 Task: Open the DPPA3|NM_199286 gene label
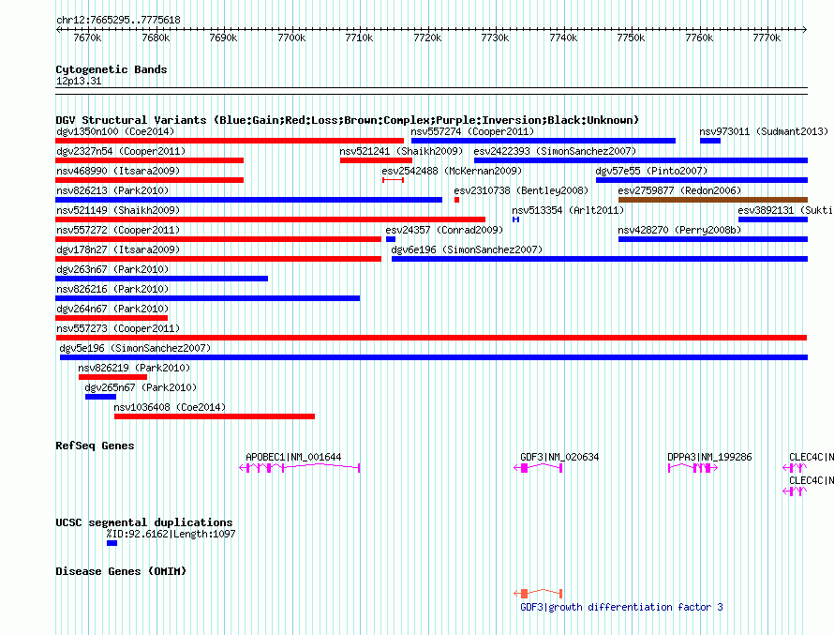pos(709,457)
